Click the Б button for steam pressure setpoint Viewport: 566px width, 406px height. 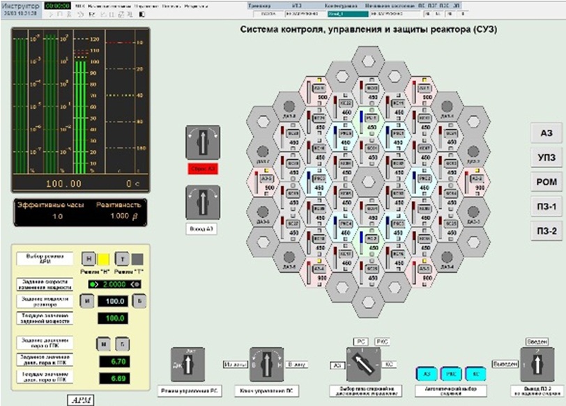(122, 344)
